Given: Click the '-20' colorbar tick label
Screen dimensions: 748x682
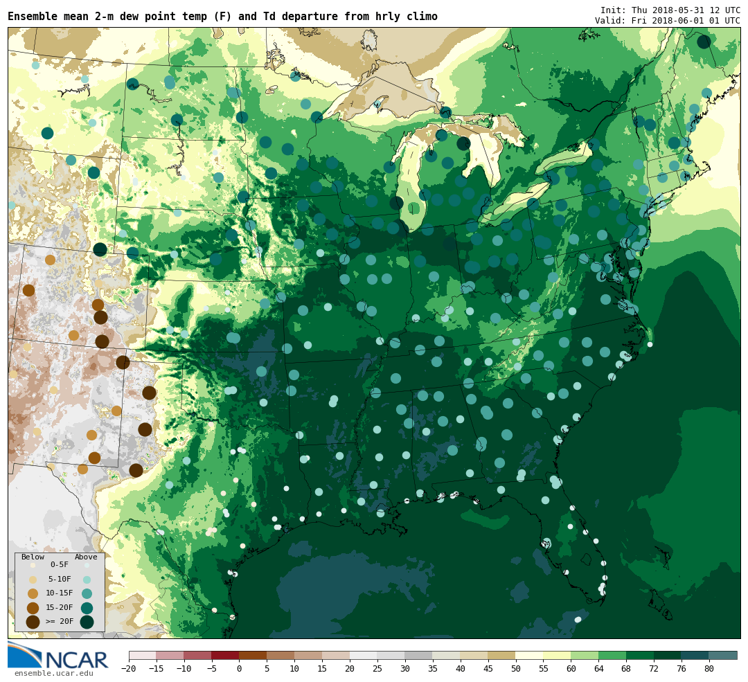Looking at the screenshot, I should click(x=129, y=669).
